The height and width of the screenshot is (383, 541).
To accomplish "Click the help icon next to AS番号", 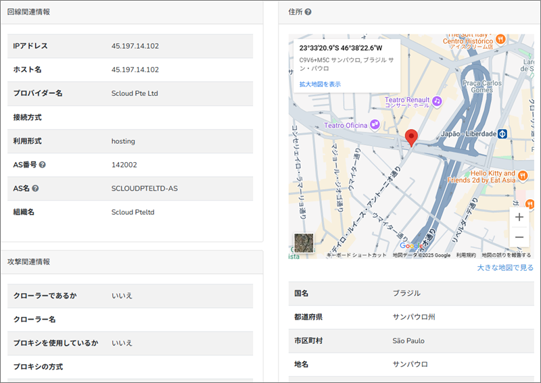I will [42, 165].
